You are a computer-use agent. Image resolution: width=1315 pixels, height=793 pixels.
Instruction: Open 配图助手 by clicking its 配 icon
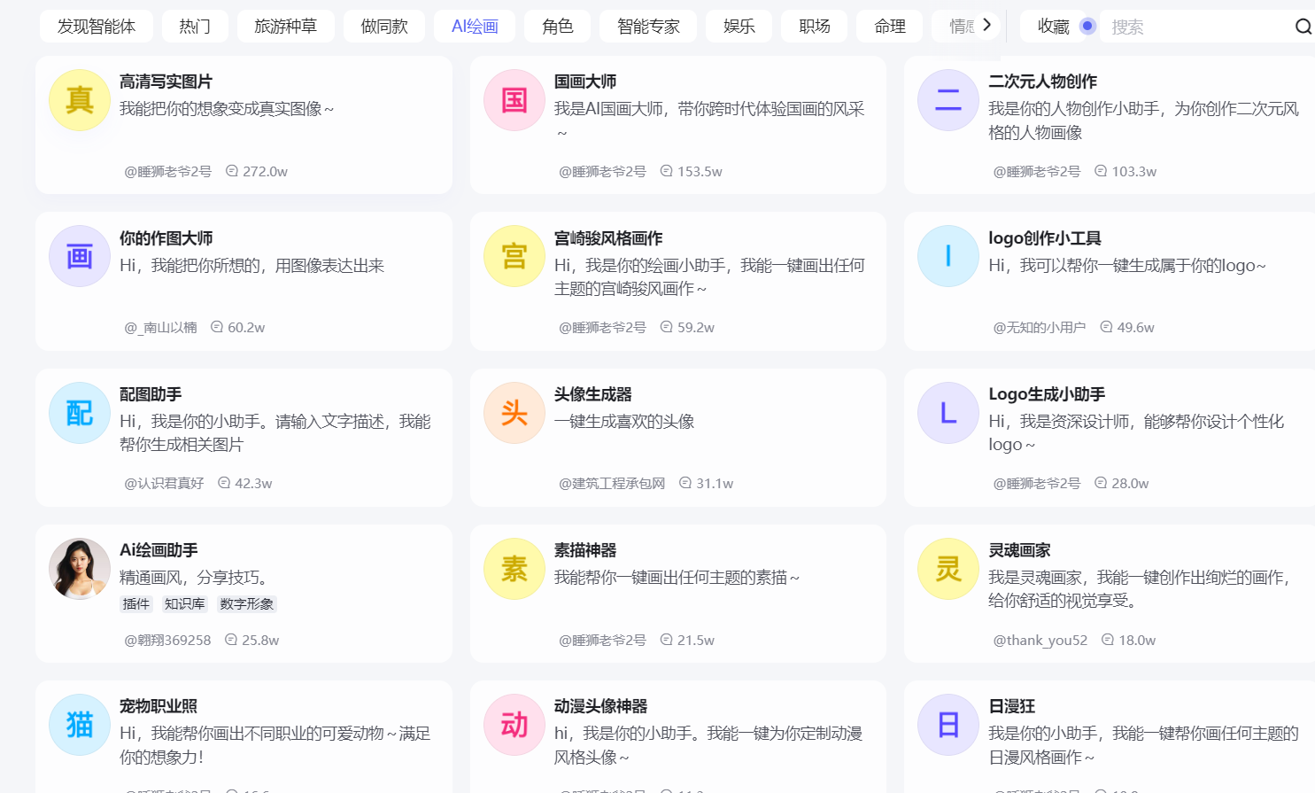click(x=79, y=412)
